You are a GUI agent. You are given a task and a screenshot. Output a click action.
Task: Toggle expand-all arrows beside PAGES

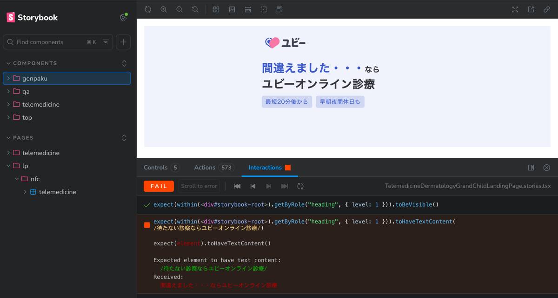(x=124, y=138)
